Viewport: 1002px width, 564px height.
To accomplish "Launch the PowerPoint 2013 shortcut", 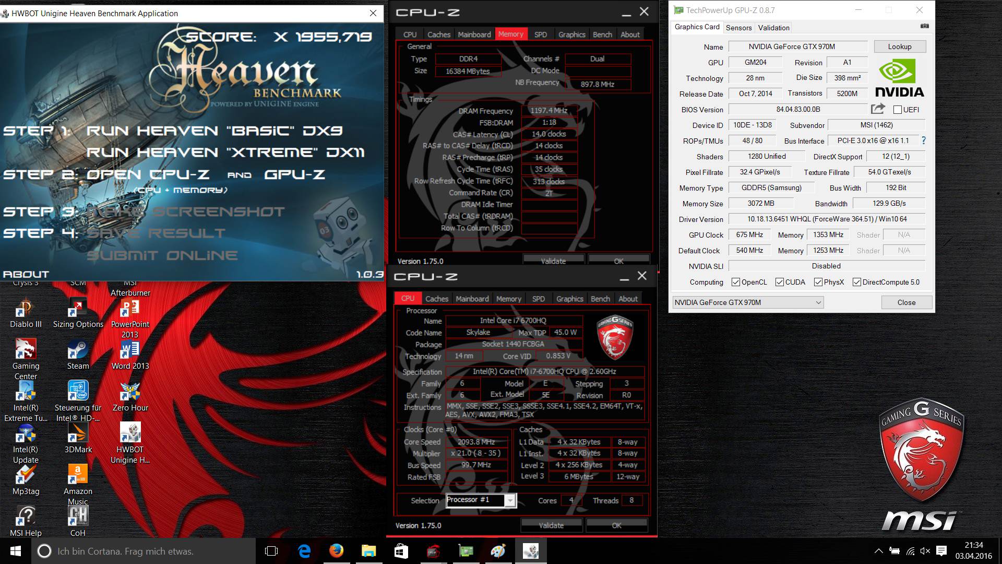I will coord(130,319).
